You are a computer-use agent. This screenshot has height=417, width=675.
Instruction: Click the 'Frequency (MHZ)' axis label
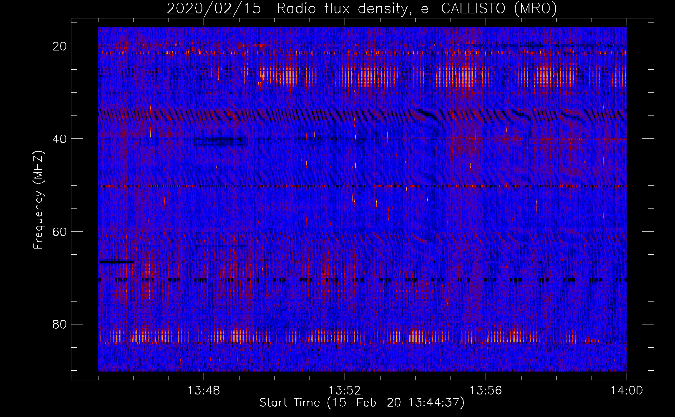point(38,200)
